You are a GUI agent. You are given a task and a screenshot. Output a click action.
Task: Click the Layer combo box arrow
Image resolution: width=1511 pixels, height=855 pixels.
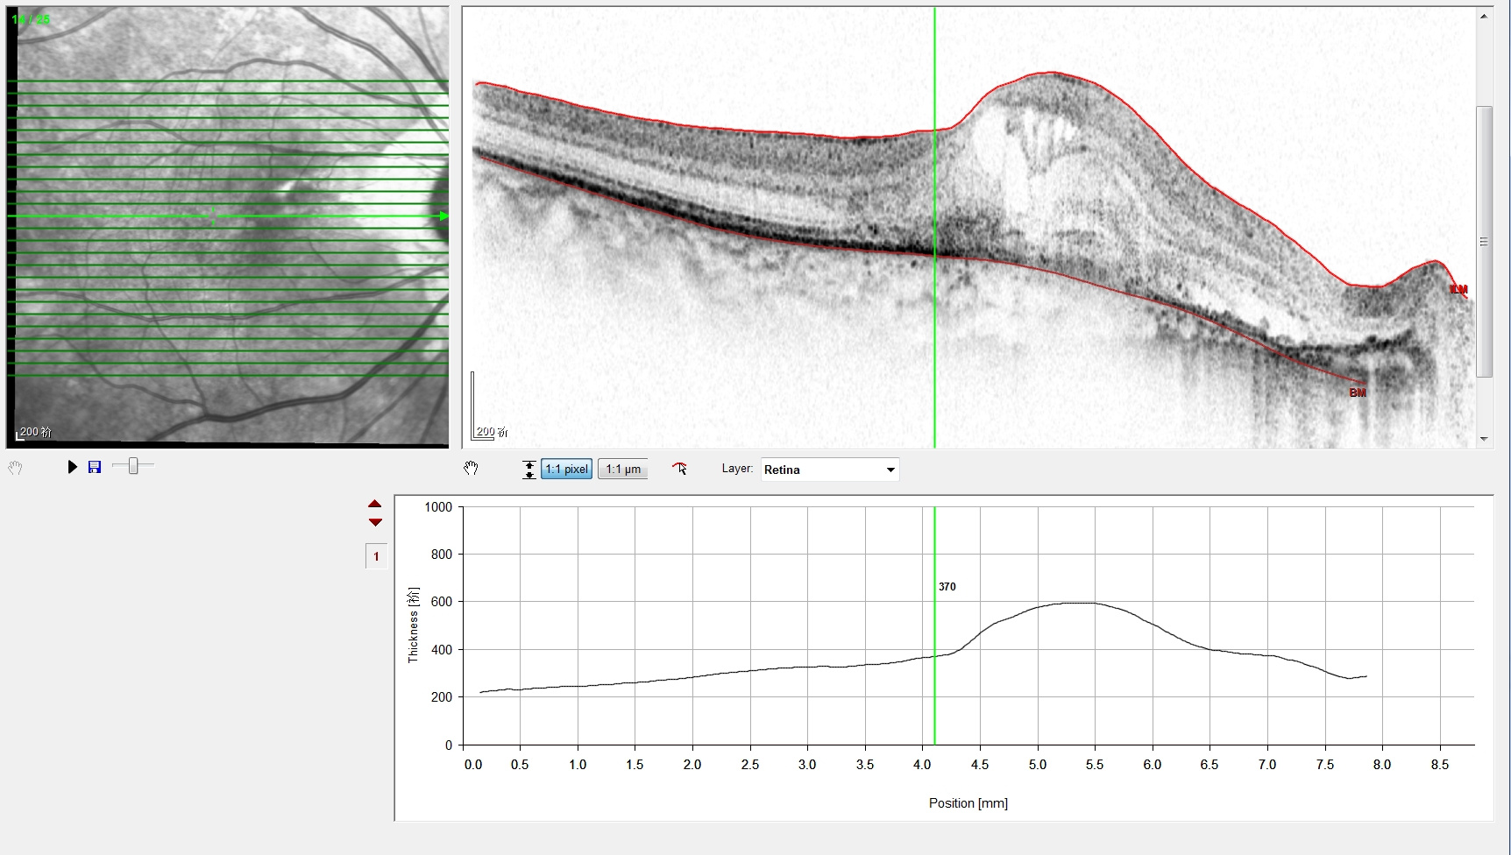[890, 470]
